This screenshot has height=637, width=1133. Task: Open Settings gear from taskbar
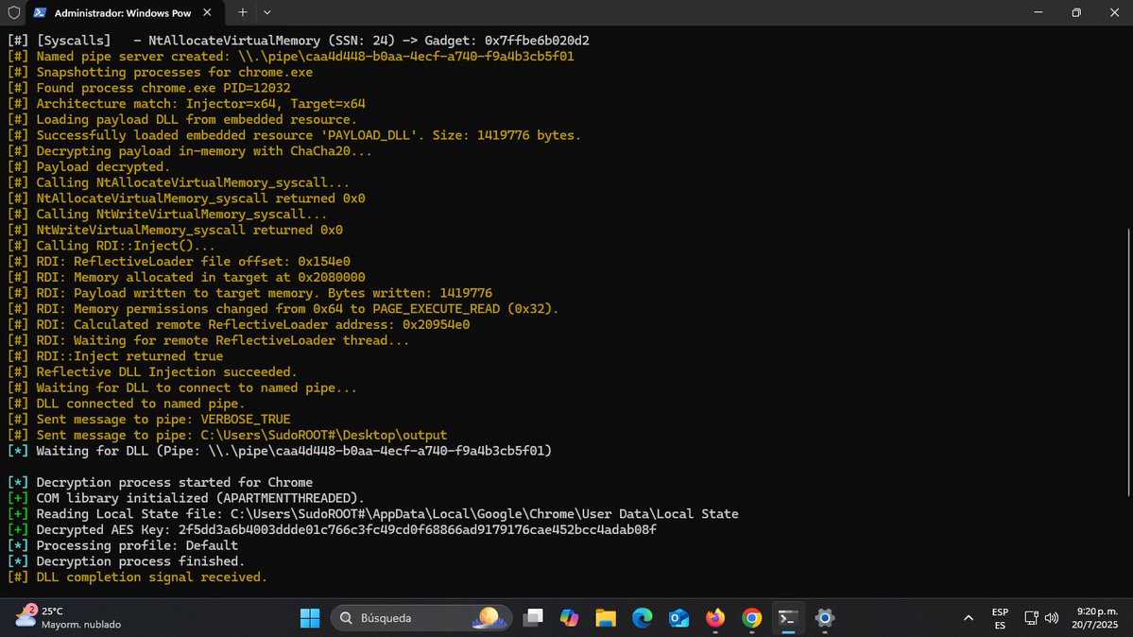824,618
